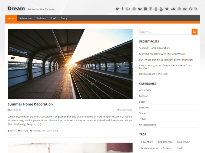Click the Facebook icon in header

coord(122,9)
